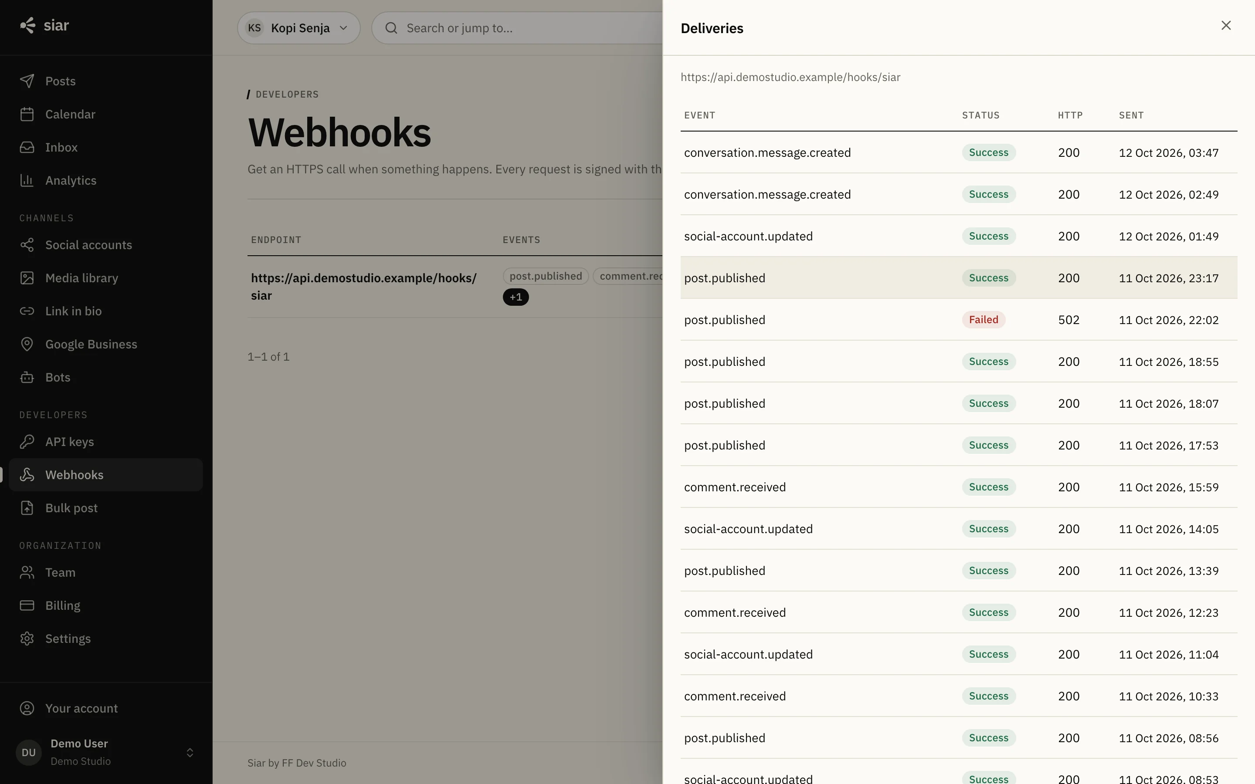Click the siar logo icon

click(x=27, y=25)
